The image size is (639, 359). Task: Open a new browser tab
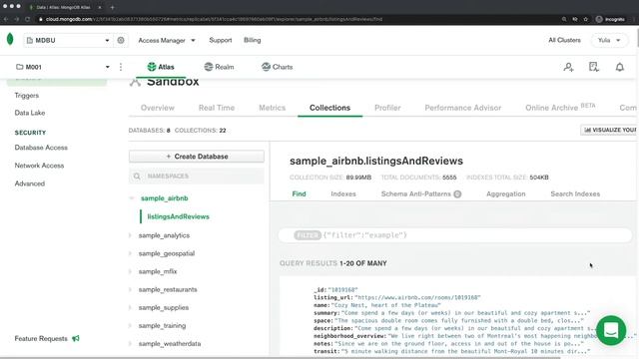click(x=113, y=7)
